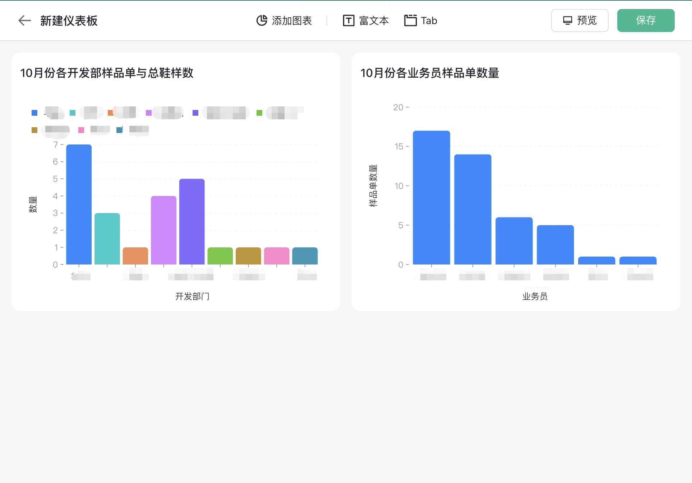Select the 10月份各开发部样品单与总鞋样数 chart title
692x483 pixels.
click(106, 73)
